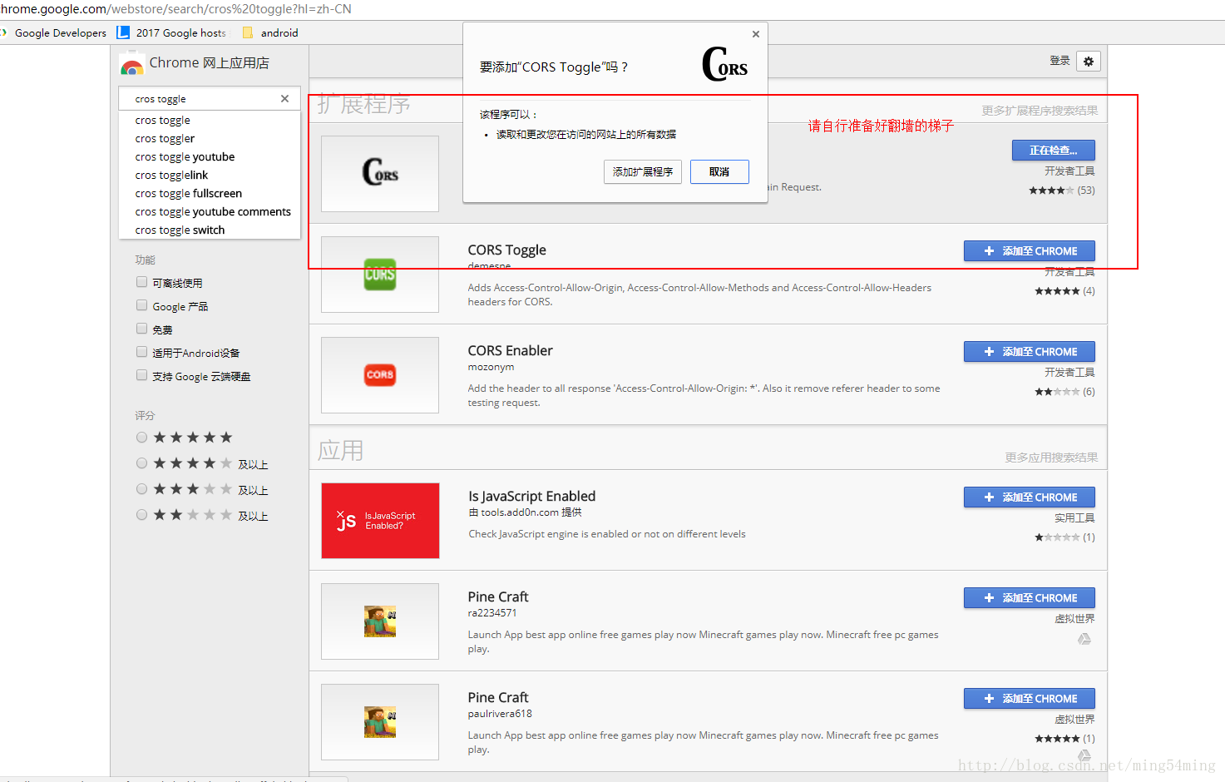Click 虚拟世界 under ra2234571 Pine Craft
Screen dimensions: 1225x782
[x=1074, y=618]
